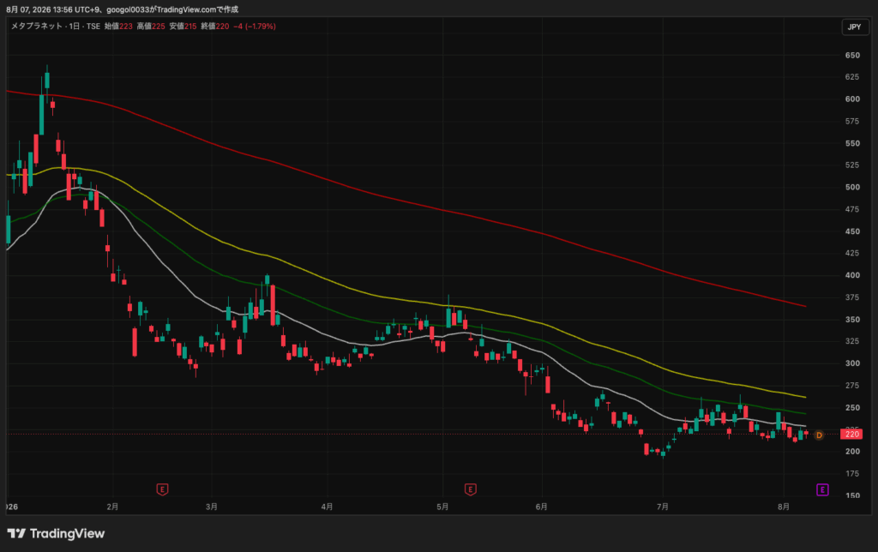Click the 650 price axis label
Viewport: 878px width, 552px height.
pos(852,55)
